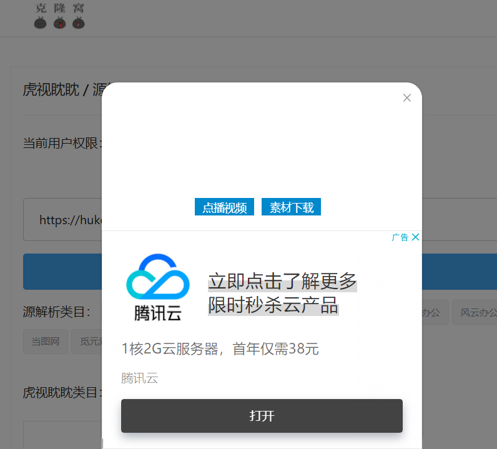Click the 虎视眈眈类目 label

coord(62,393)
